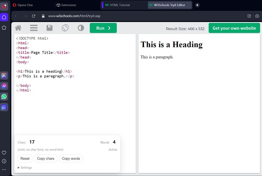The width and height of the screenshot is (262, 176).
Task: Open the Start Page home icon in the sidebar
Action: tap(4, 17)
